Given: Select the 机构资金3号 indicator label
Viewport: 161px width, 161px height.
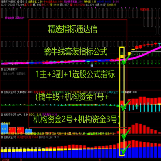Looking at the screenshot, I should point(10,137).
